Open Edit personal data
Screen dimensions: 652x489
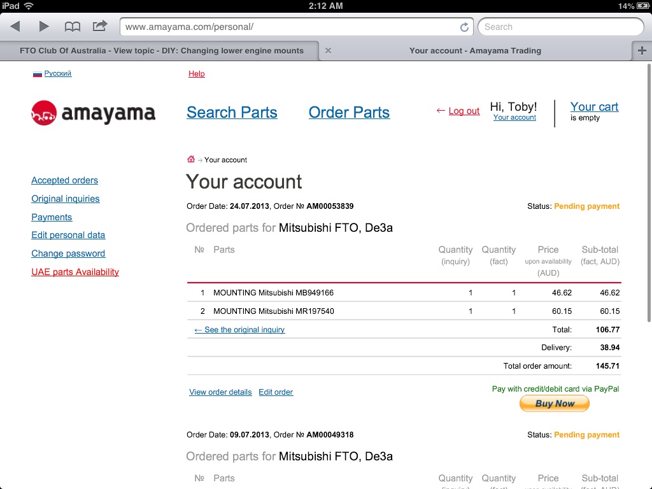click(x=68, y=236)
